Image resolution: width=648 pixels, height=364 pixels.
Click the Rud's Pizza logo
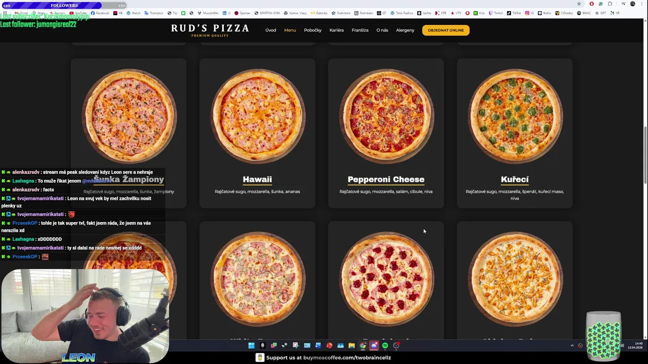click(210, 30)
